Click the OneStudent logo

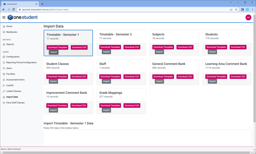(x=23, y=17)
